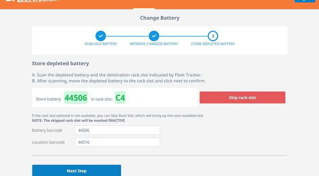This screenshot has width=319, height=176.
Task: Click the green C4 rack slot badge
Action: 120,98
